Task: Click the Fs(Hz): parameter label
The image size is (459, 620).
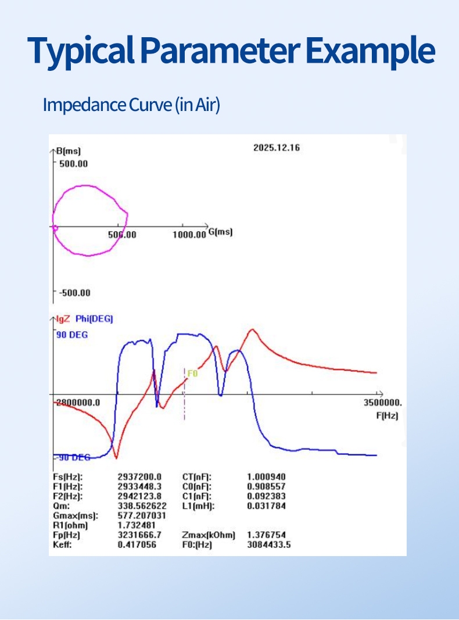Action: tap(68, 477)
